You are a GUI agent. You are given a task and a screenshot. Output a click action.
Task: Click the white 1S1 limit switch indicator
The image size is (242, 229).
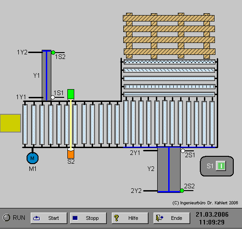click(x=53, y=97)
